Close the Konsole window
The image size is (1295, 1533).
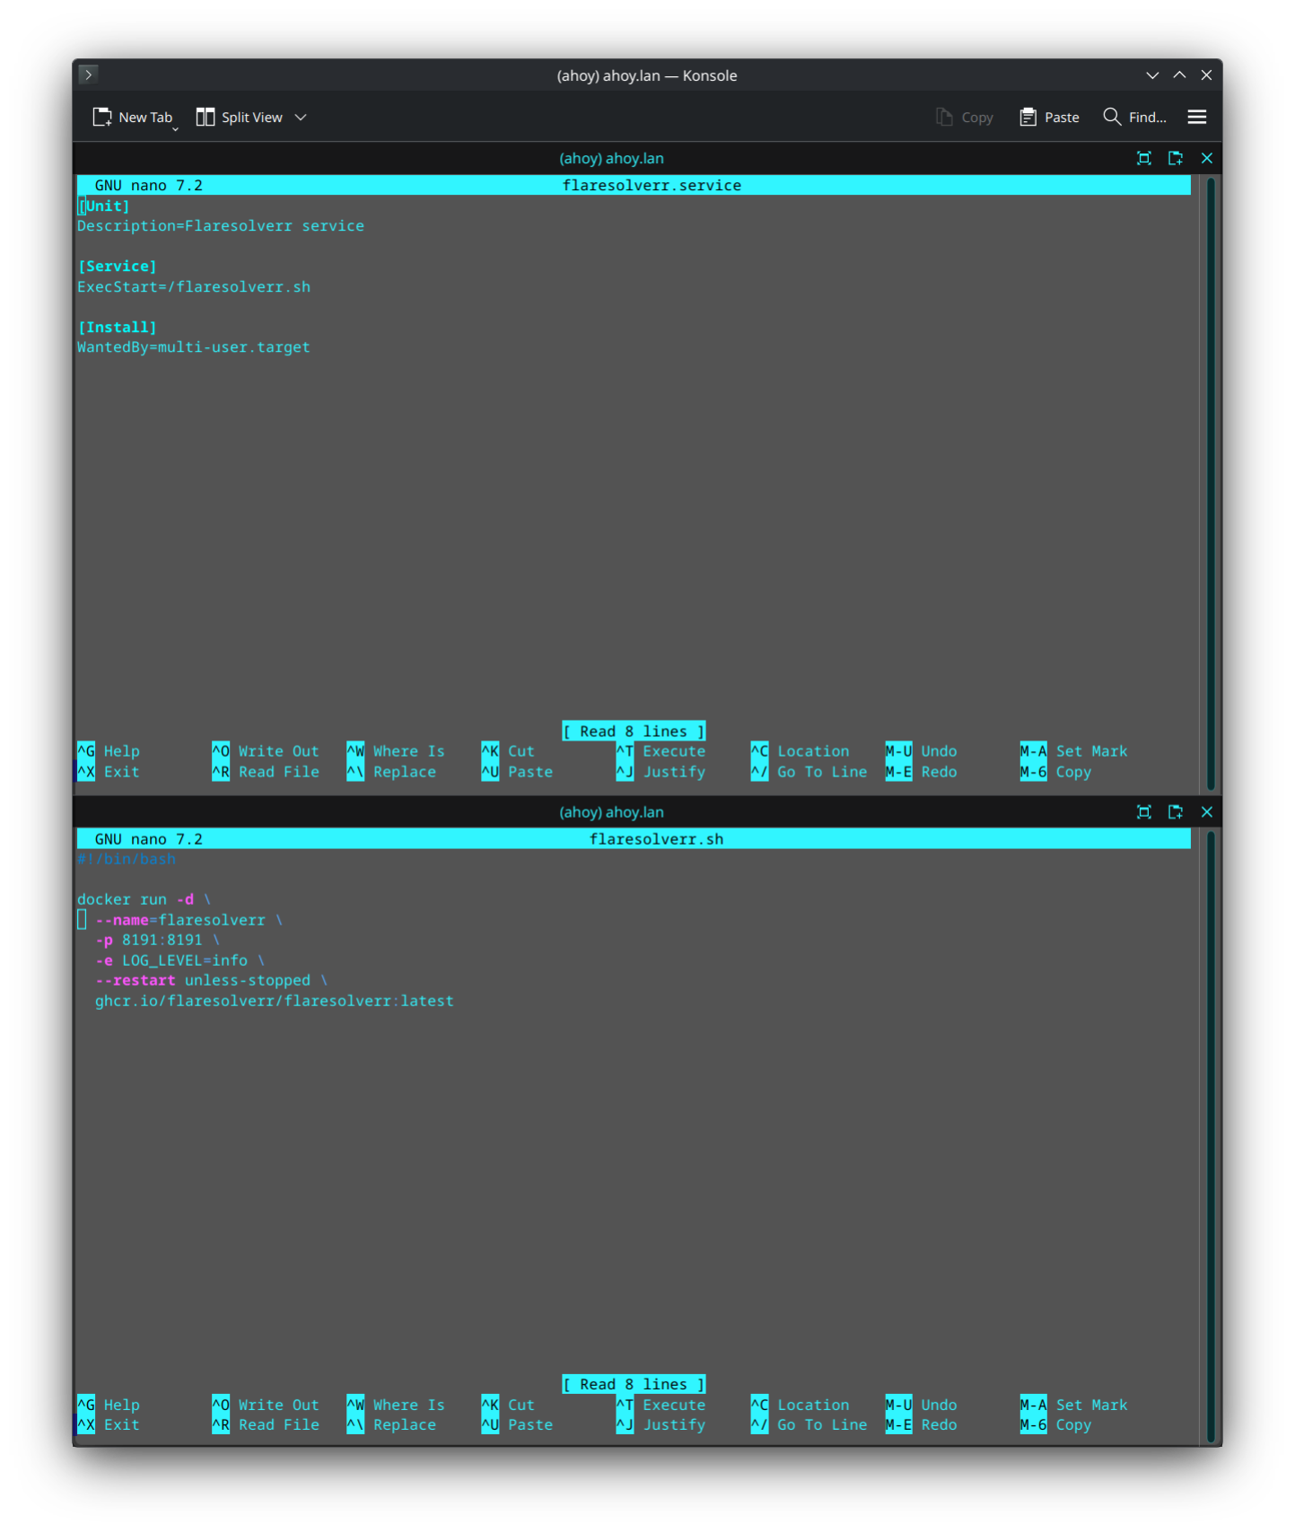pyautogui.click(x=1206, y=75)
